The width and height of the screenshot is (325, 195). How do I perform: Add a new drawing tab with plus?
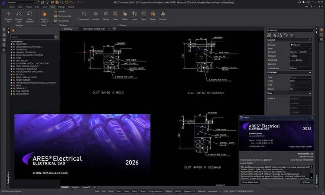(x=114, y=29)
